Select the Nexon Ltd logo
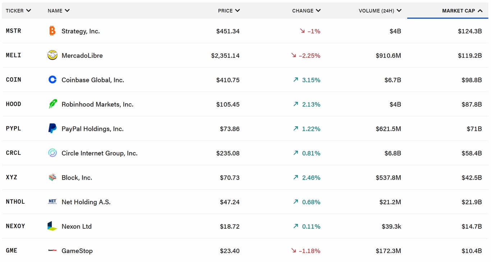This screenshot has width=491, height=262. click(x=53, y=226)
